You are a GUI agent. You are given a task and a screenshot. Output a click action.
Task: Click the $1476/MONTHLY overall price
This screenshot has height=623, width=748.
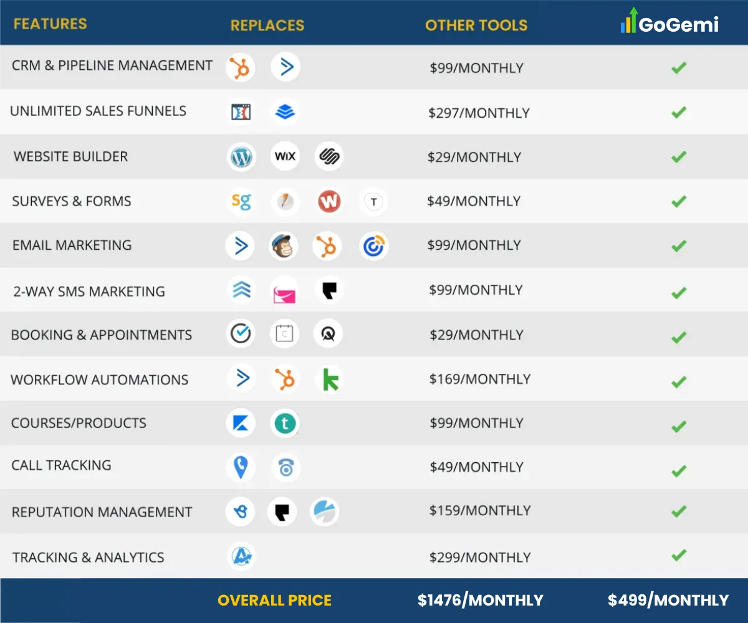480,601
